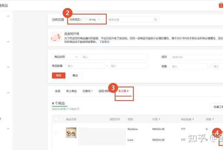Click quantity 777 in the Love row
Image resolution: width=223 pixels, height=150 pixels.
[x=183, y=140]
